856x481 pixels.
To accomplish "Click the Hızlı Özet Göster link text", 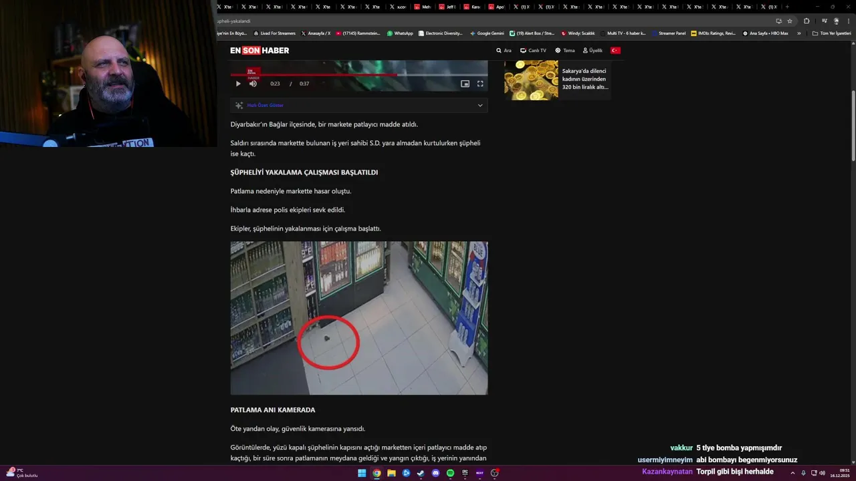I will click(265, 105).
